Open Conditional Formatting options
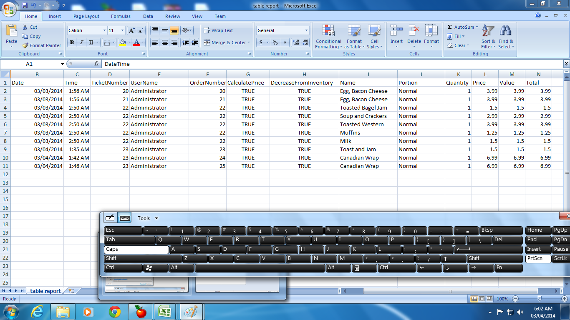Screen dimensions: 570x320 328,37
